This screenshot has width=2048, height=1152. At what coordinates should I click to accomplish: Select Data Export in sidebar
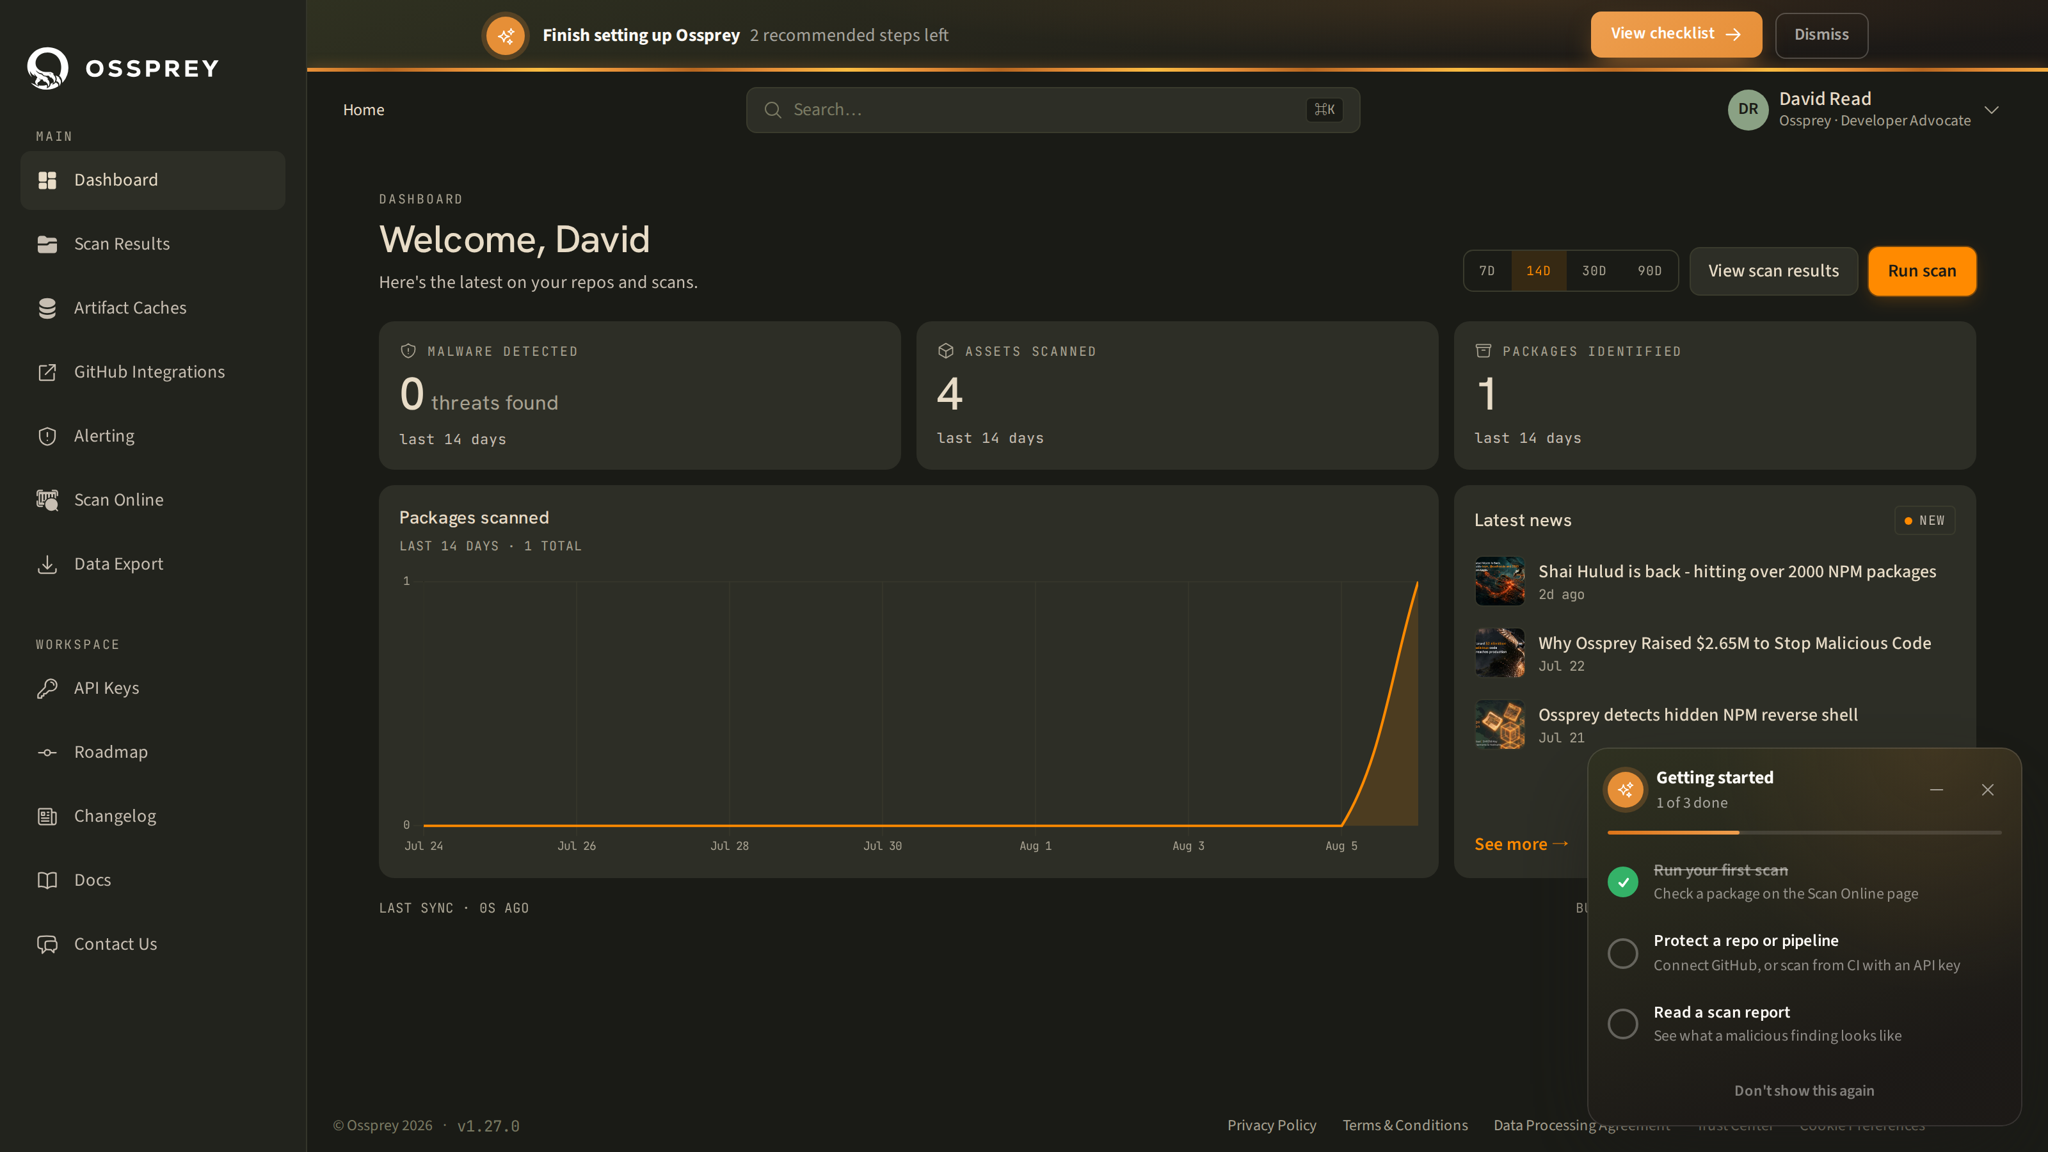153,564
